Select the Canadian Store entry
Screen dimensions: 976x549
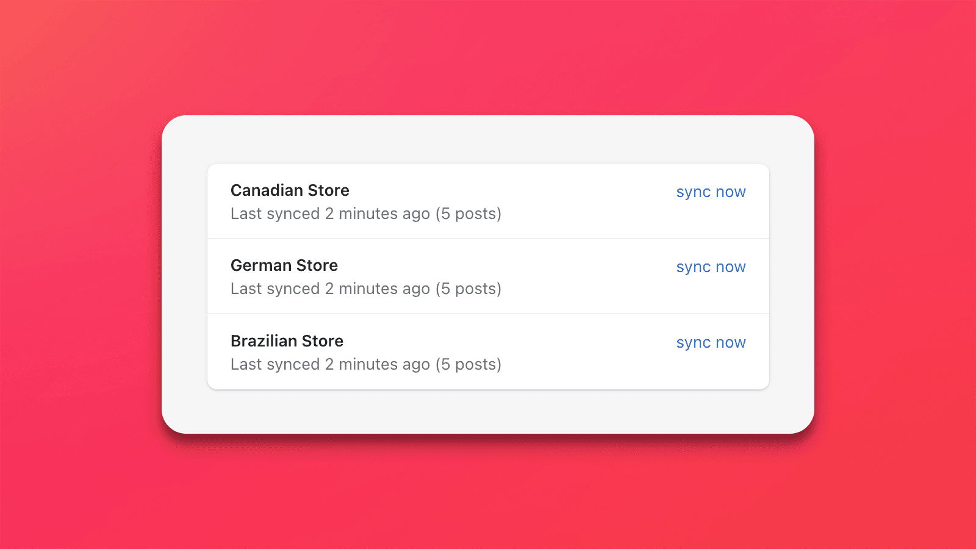[x=488, y=201]
